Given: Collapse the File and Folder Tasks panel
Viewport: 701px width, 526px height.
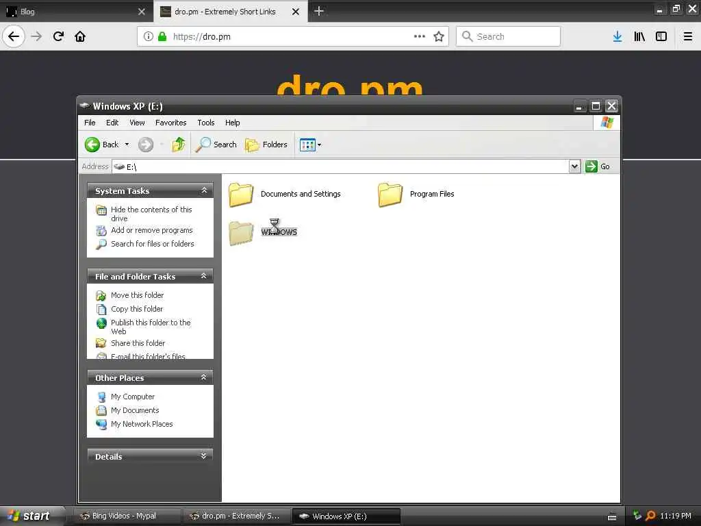Looking at the screenshot, I should (x=204, y=276).
